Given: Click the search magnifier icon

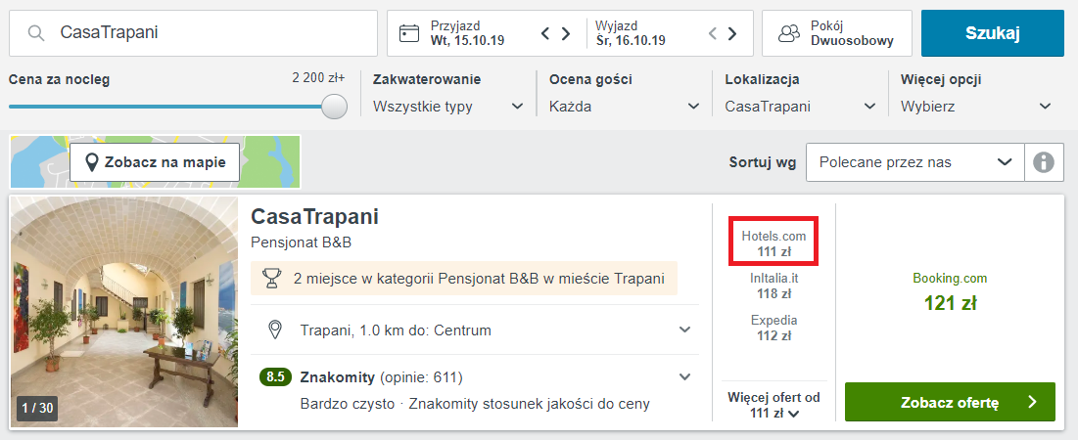Looking at the screenshot, I should (36, 33).
